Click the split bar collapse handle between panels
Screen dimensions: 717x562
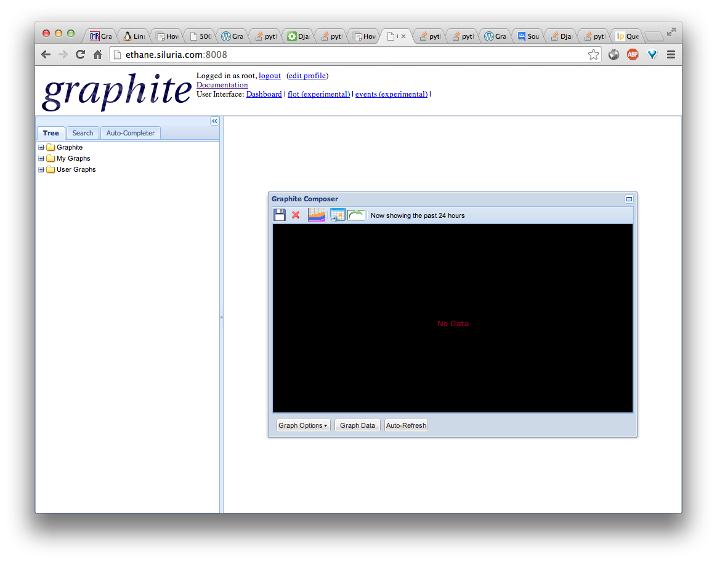point(222,316)
